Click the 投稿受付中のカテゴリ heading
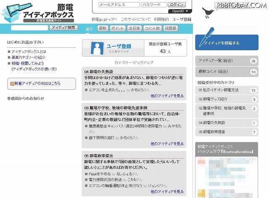This screenshot has width=269, height=198. click(x=216, y=83)
